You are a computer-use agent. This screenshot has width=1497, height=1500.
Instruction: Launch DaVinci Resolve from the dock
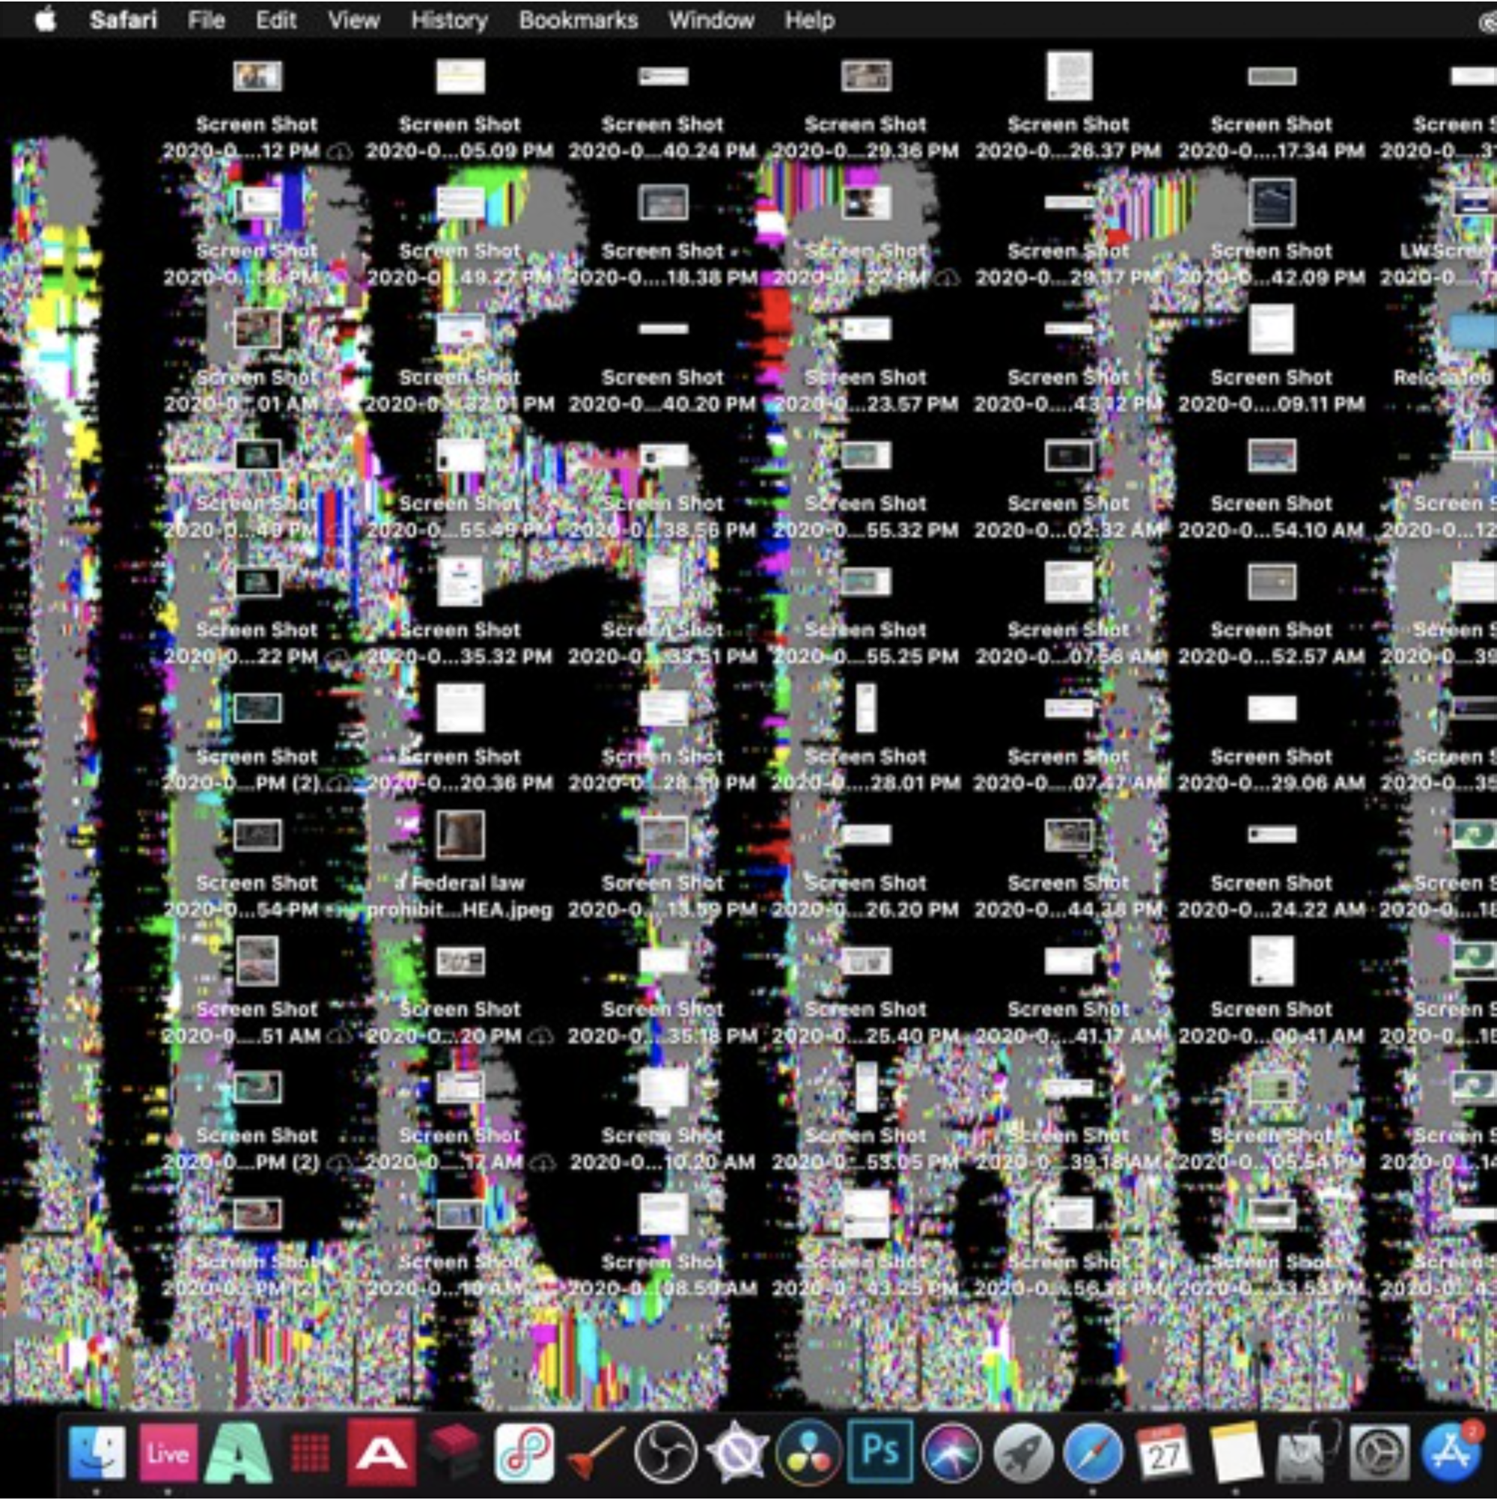click(x=808, y=1452)
